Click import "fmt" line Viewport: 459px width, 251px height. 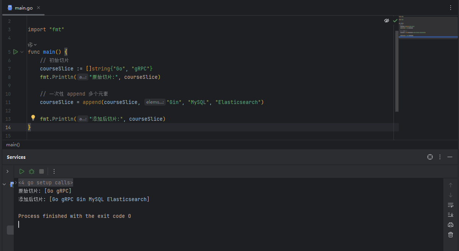tap(46, 29)
